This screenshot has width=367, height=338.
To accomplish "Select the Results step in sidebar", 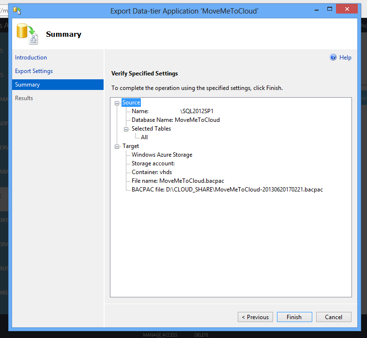I will [24, 98].
